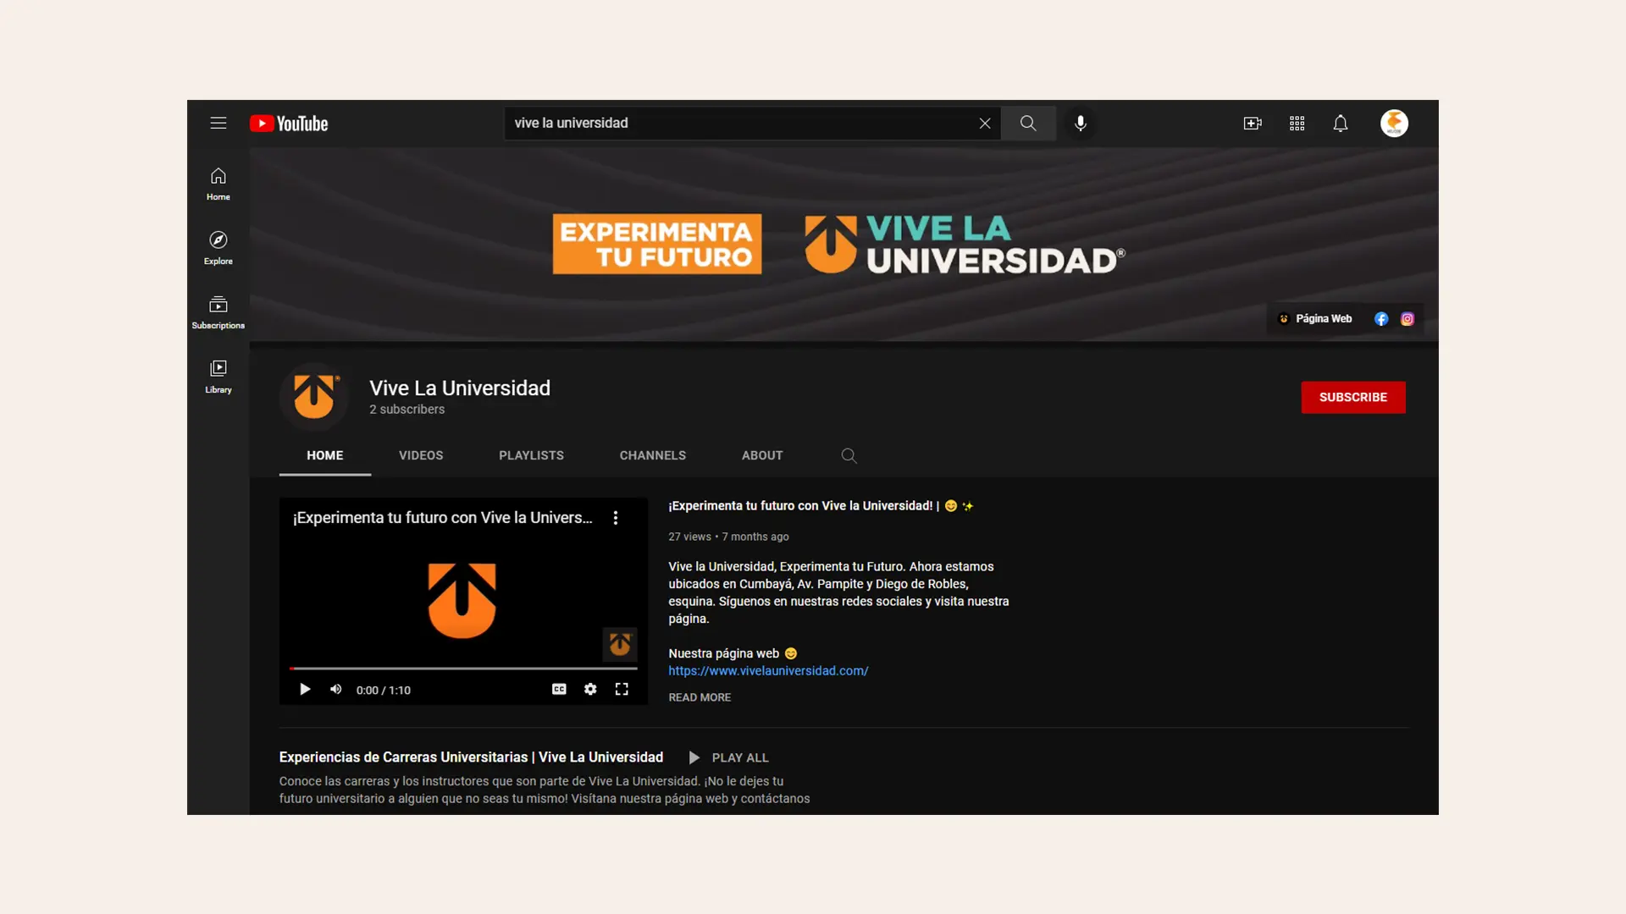Image resolution: width=1626 pixels, height=914 pixels.
Task: Open the Página Web banner link
Action: tap(1315, 319)
